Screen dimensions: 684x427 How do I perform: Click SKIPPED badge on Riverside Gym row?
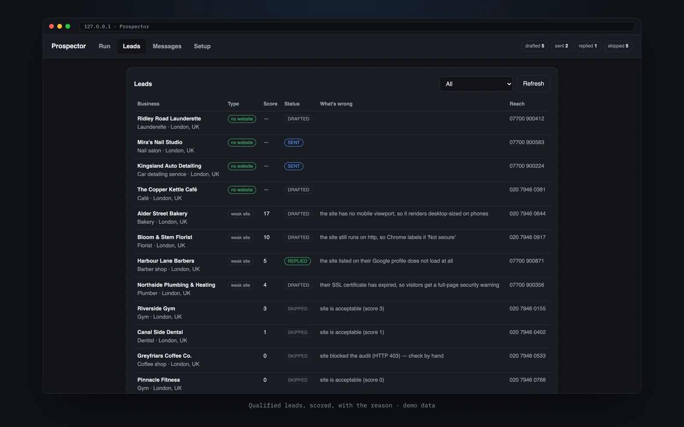pos(298,309)
